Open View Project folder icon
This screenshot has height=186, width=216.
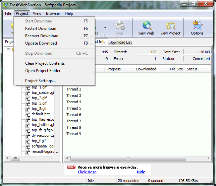170,25
